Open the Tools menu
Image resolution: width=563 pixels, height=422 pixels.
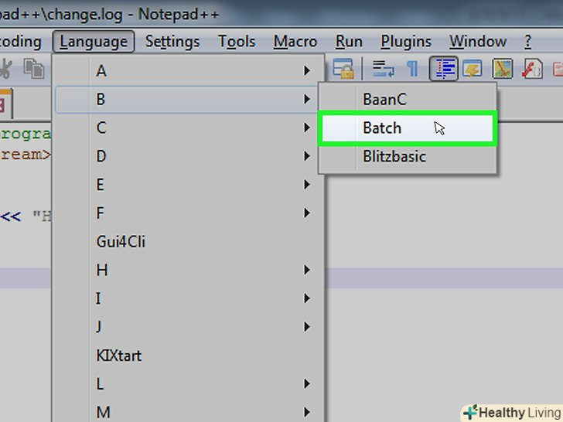237,42
